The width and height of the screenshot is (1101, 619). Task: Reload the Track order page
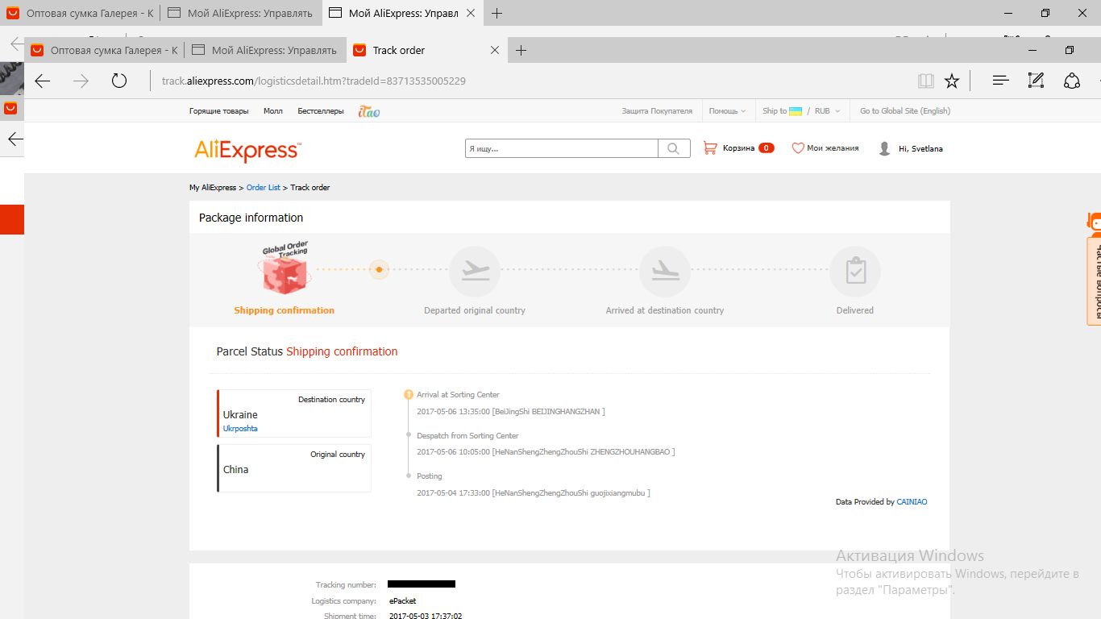coord(119,81)
